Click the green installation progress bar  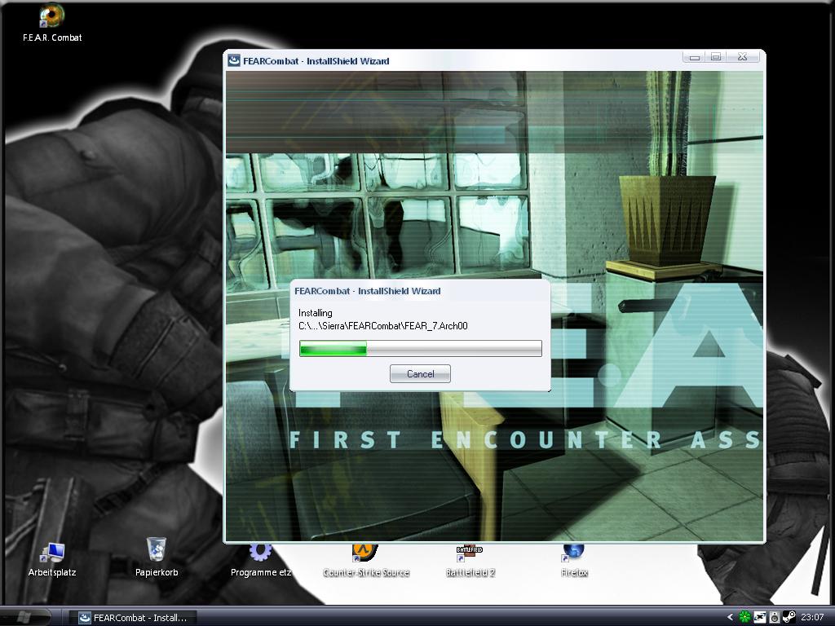(x=421, y=349)
